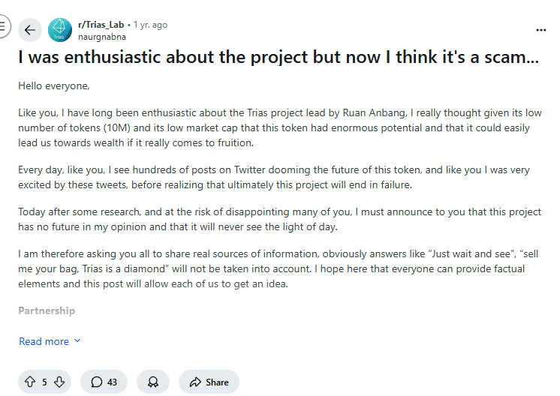Click the share arrow icon
560x396 pixels.
coord(195,382)
